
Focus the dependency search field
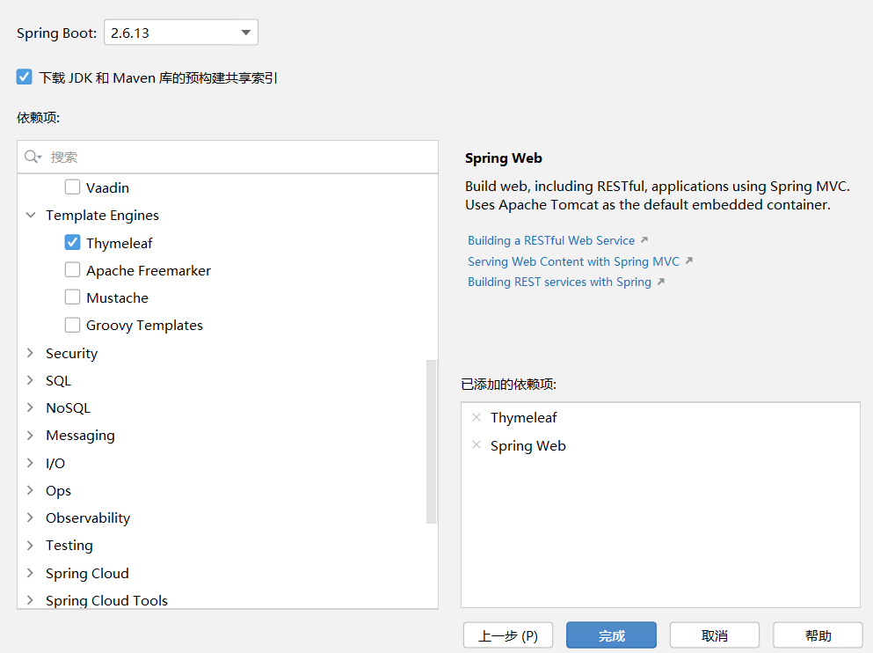click(x=228, y=157)
